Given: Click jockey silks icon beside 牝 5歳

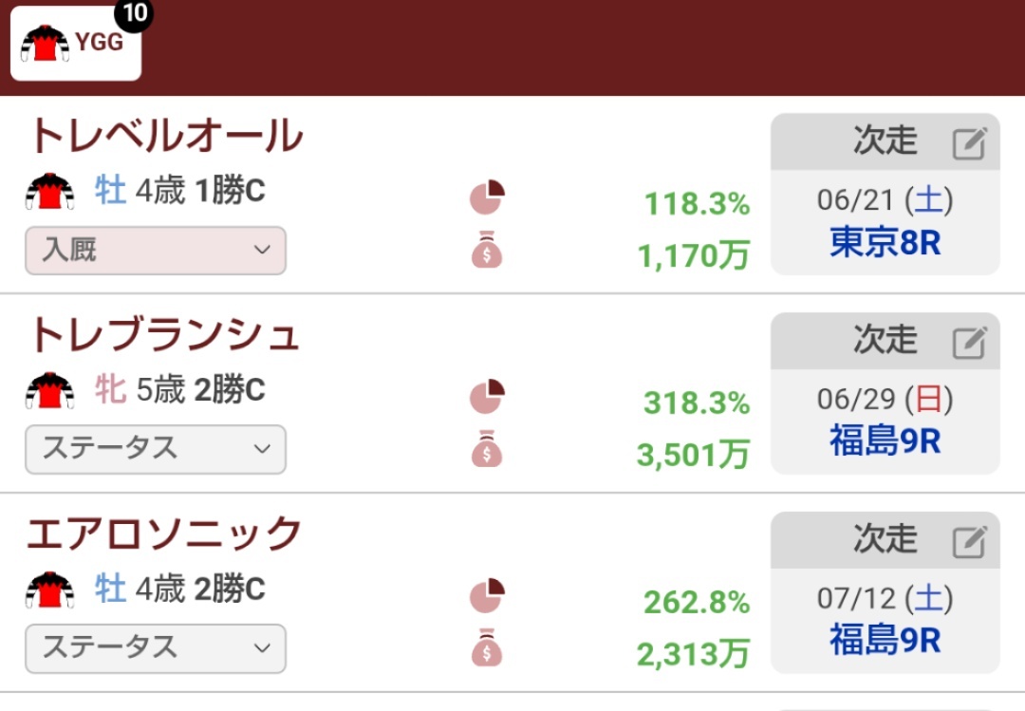Looking at the screenshot, I should tap(49, 390).
